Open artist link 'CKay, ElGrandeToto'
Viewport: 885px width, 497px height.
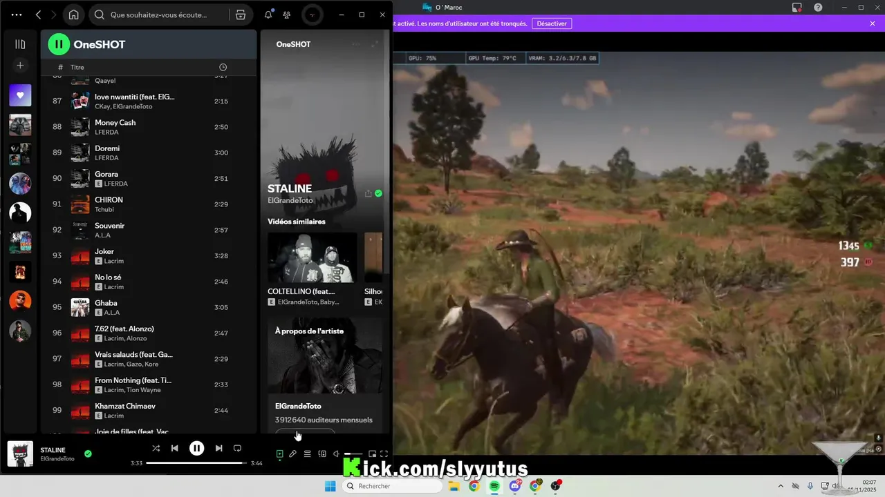[x=124, y=107]
